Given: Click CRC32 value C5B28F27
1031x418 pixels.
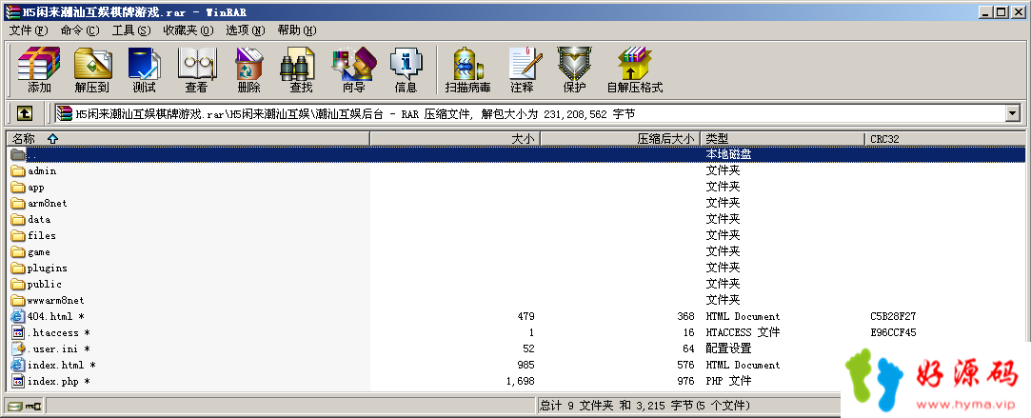Looking at the screenshot, I should tap(893, 316).
